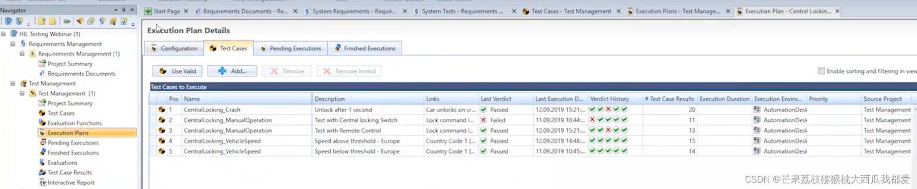Click plain folder icon in Navigator toolbar
This screenshot has height=189, width=917.
coord(53,21)
